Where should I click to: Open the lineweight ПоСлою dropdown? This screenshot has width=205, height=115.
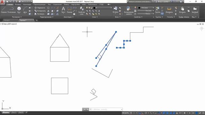[x=146, y=11]
